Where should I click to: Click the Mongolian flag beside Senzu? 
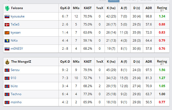[x=7, y=70]
